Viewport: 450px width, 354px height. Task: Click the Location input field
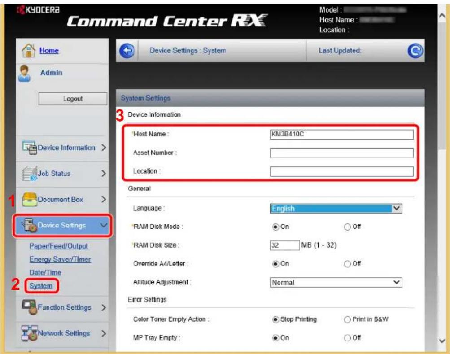click(x=341, y=171)
